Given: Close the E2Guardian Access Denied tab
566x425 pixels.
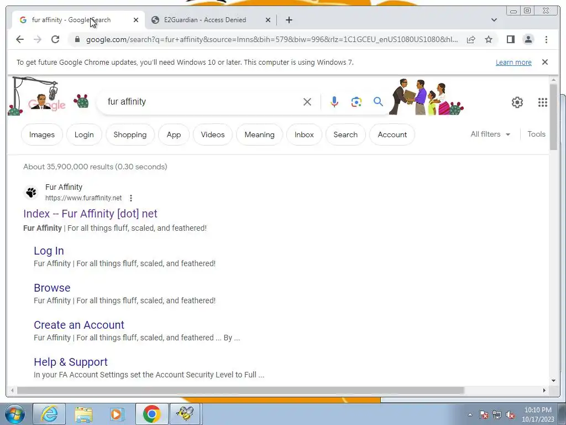Looking at the screenshot, I should coord(268,20).
